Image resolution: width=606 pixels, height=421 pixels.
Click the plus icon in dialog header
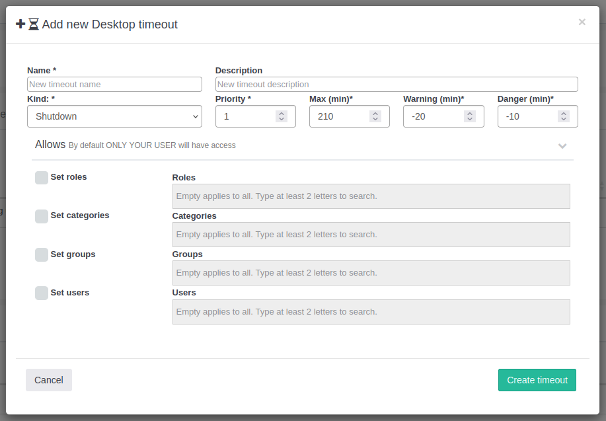(20, 24)
